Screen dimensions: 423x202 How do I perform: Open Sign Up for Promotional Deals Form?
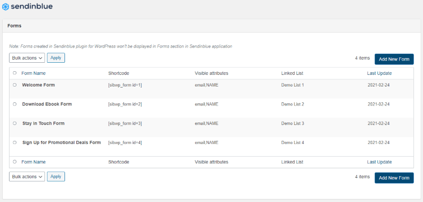tap(61, 142)
